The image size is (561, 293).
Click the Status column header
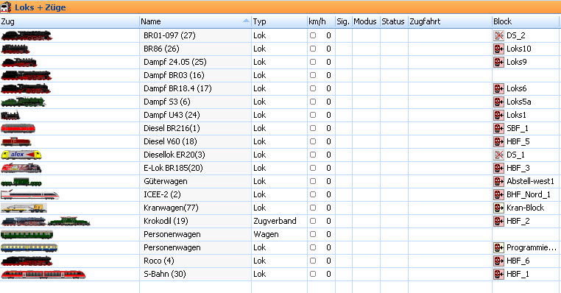[x=394, y=21]
